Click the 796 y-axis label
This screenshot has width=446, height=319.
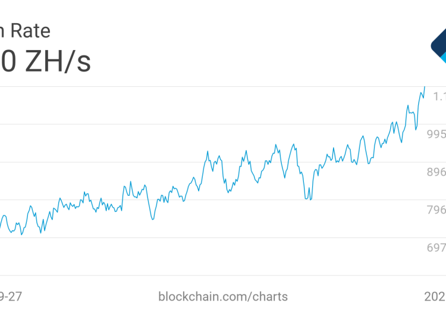(x=436, y=209)
